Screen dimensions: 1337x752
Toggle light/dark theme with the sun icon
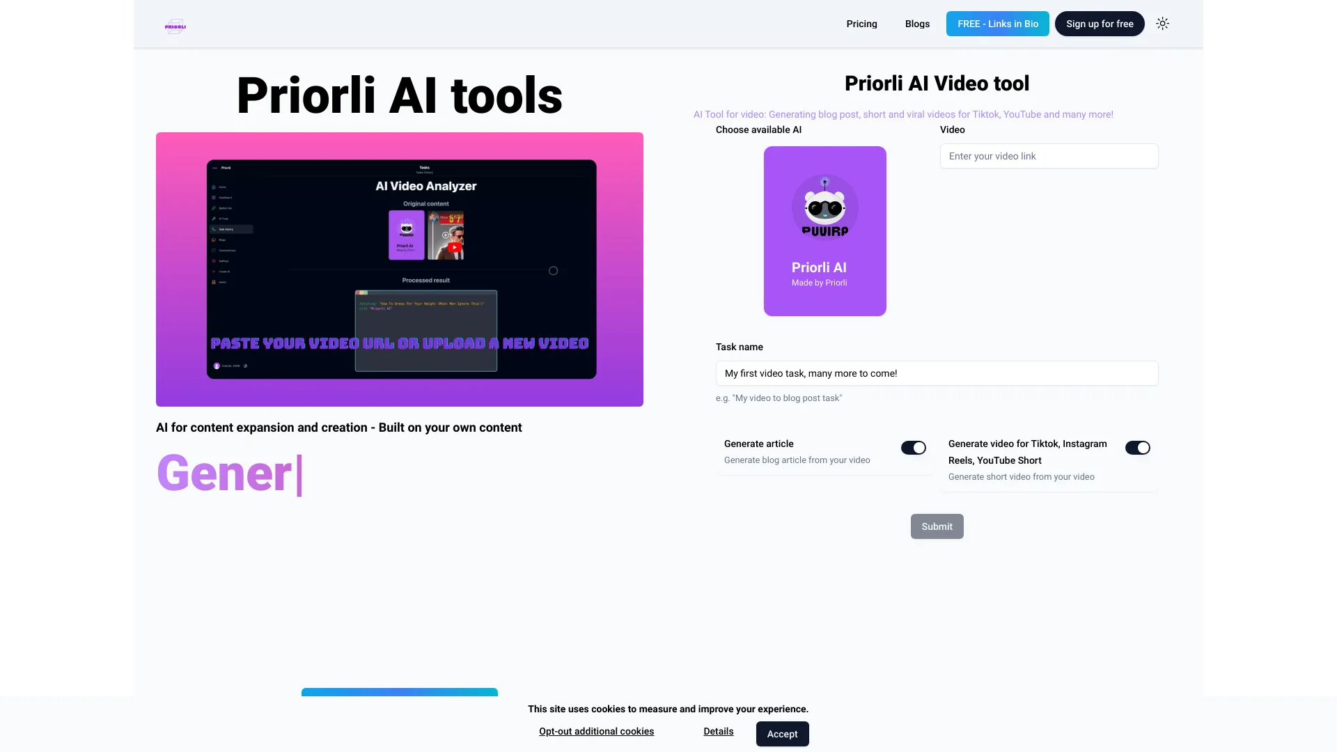tap(1162, 23)
